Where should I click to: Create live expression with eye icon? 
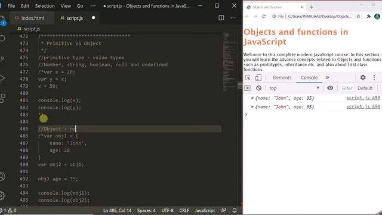tap(330, 88)
